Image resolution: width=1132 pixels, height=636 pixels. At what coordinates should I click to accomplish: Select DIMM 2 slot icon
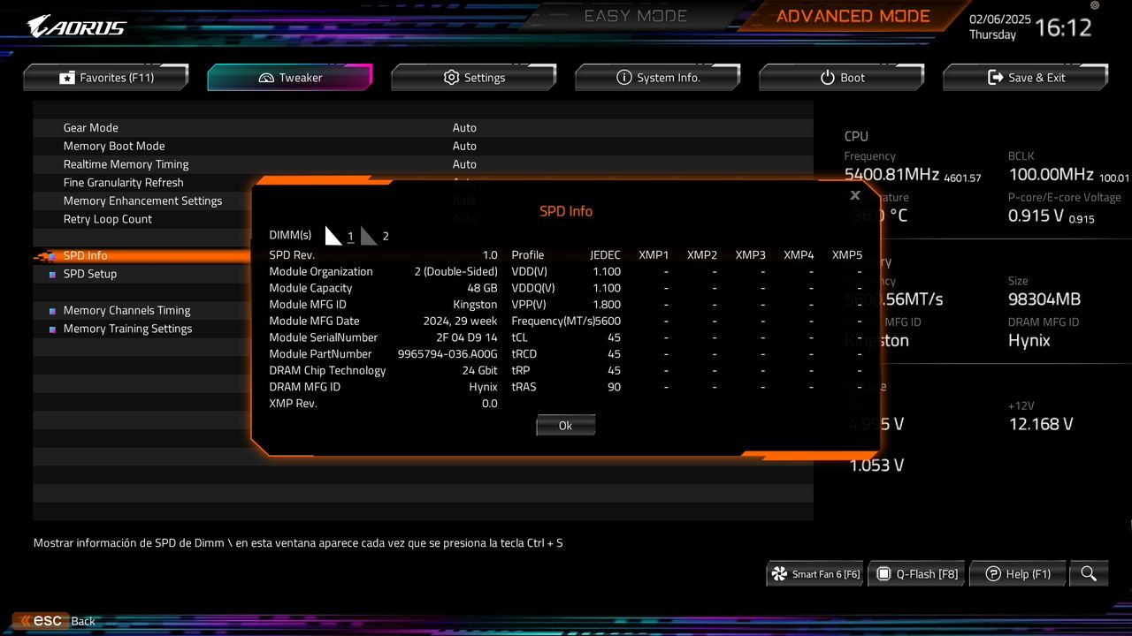tap(369, 235)
